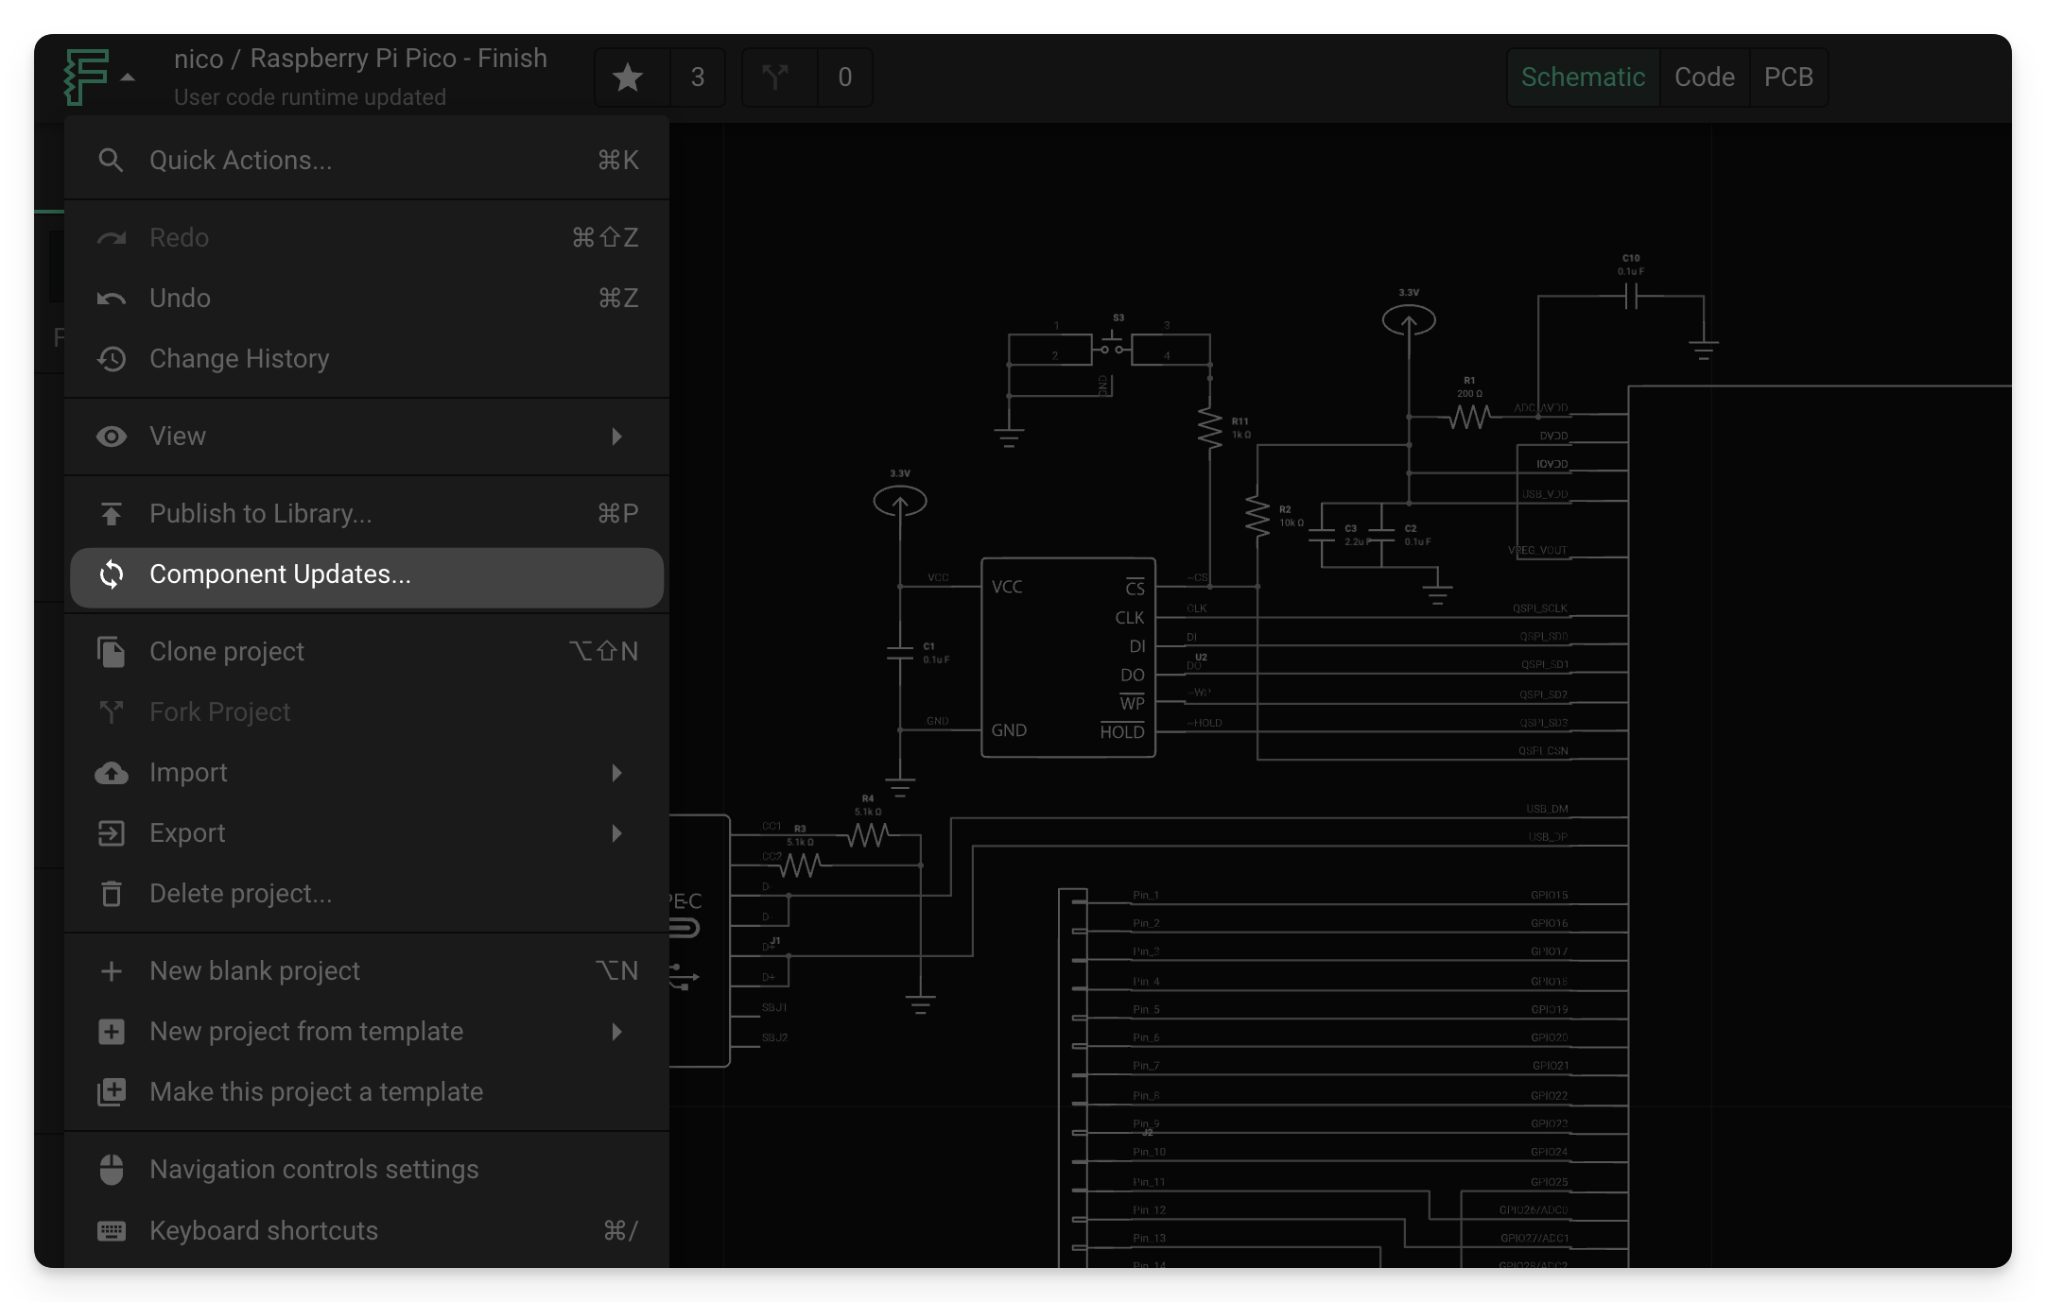Click the Flux logo menu button
The width and height of the screenshot is (2046, 1302).
(86, 77)
